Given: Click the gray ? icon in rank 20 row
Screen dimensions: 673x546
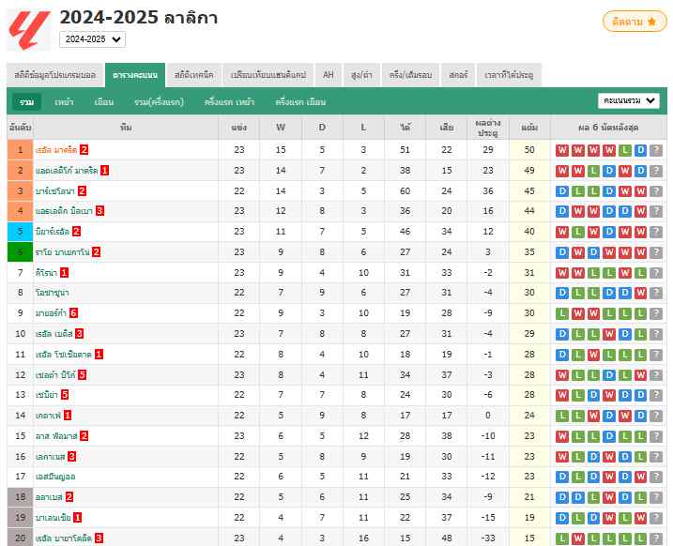Looking at the screenshot, I should pyautogui.click(x=656, y=538).
